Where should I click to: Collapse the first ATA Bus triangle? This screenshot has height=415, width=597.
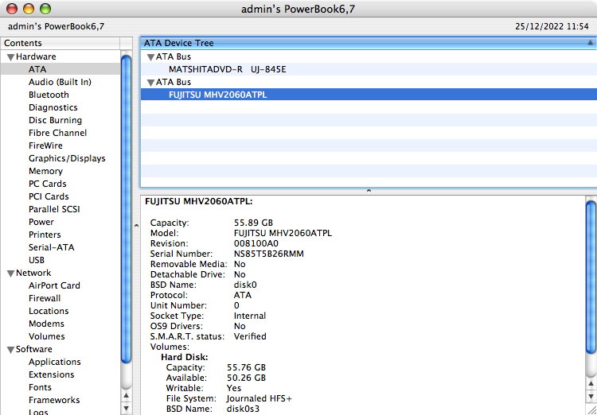point(150,57)
